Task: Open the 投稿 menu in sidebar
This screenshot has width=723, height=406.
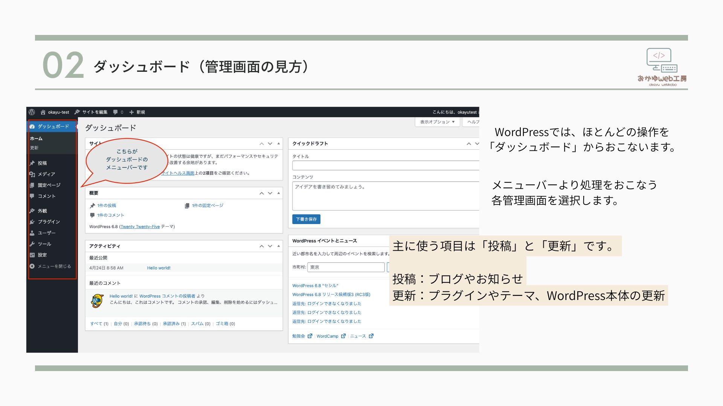Action: (42, 163)
